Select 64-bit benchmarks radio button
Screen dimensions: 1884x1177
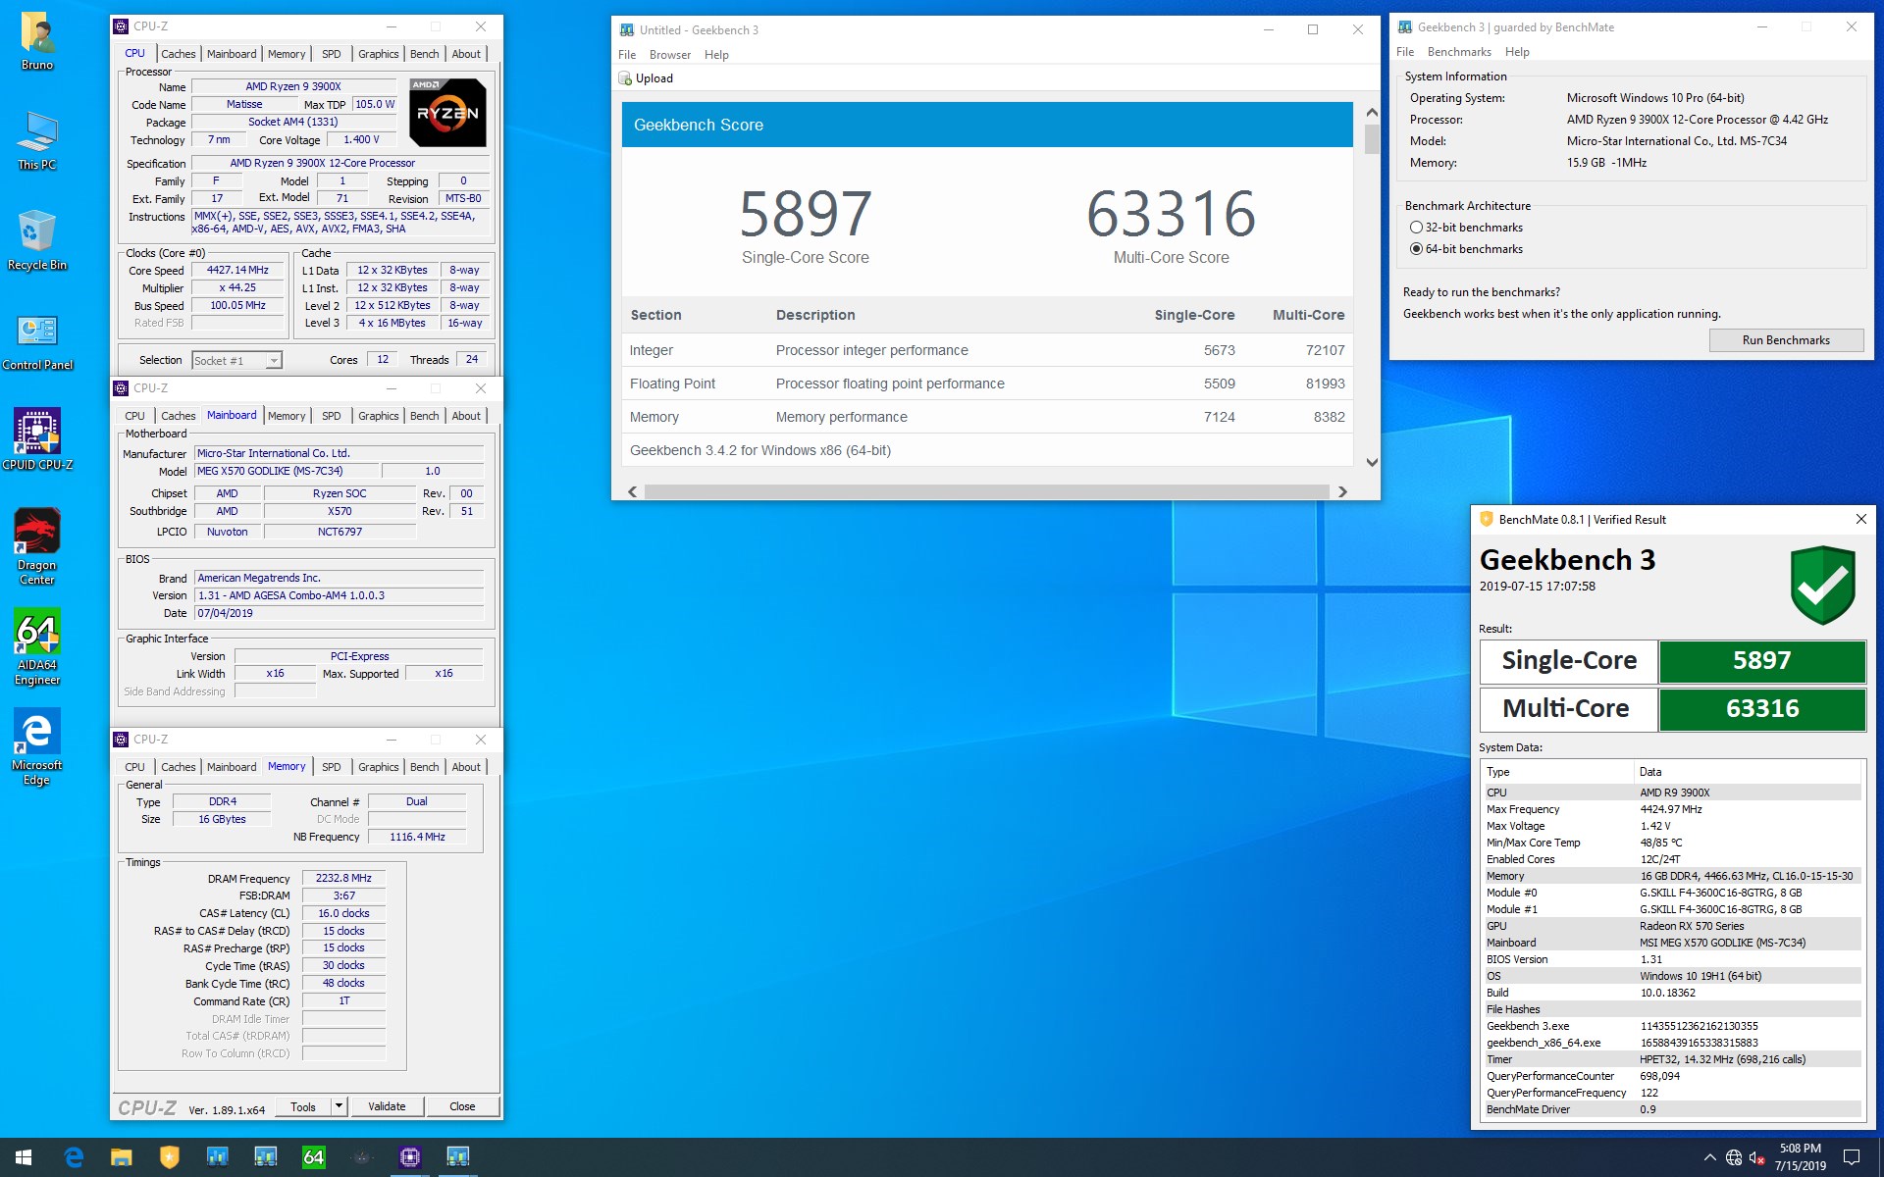tap(1416, 249)
